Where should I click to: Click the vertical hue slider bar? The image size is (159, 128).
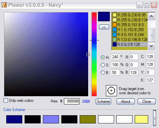94,54
